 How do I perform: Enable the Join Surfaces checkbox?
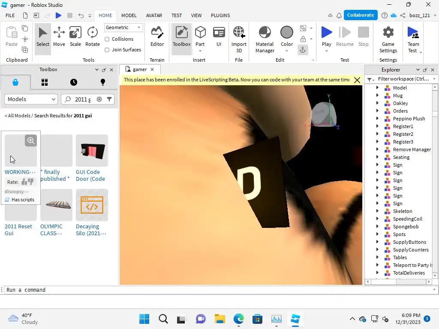[x=107, y=50]
